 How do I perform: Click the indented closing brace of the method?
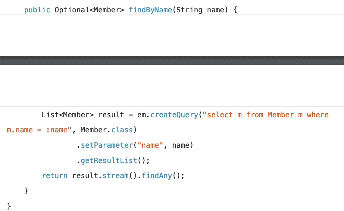click(26, 191)
